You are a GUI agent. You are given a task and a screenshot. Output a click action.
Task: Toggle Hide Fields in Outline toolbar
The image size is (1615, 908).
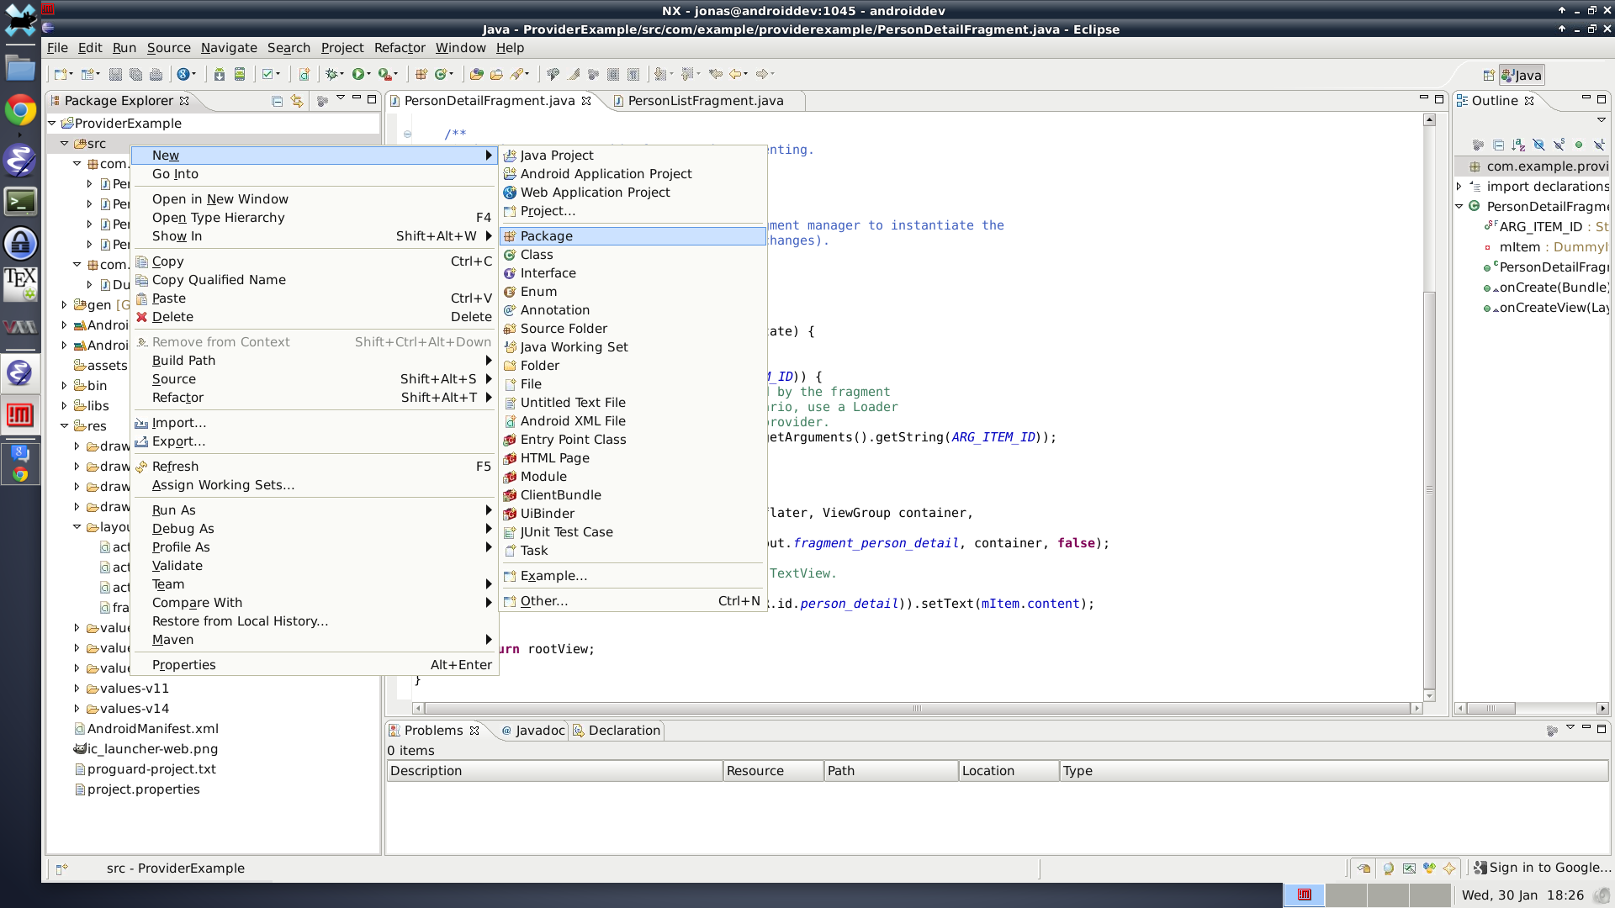(1538, 145)
